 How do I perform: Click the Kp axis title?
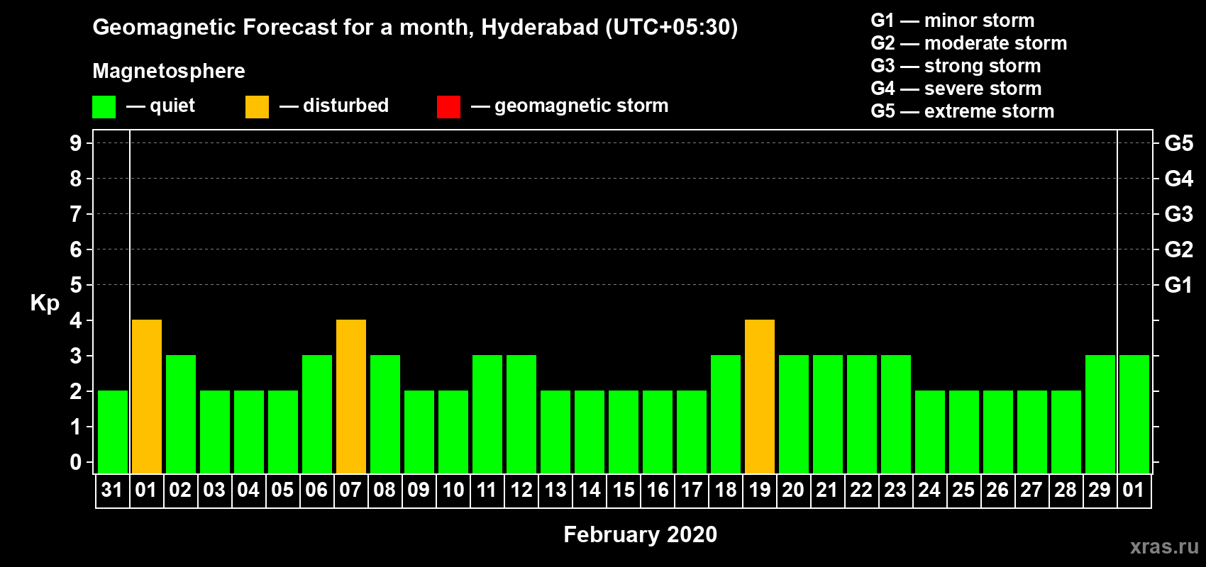(45, 303)
